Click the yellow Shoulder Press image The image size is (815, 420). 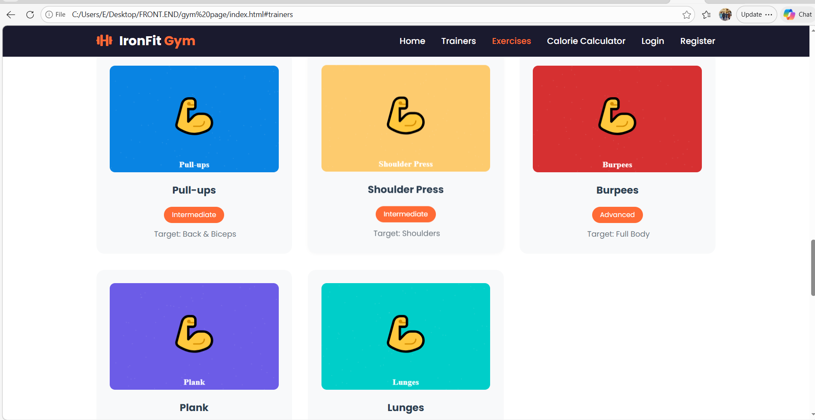pyautogui.click(x=406, y=118)
